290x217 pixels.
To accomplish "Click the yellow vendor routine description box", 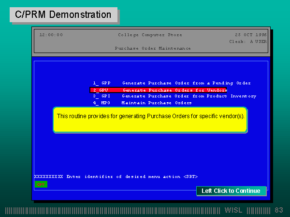I will click(x=150, y=120).
